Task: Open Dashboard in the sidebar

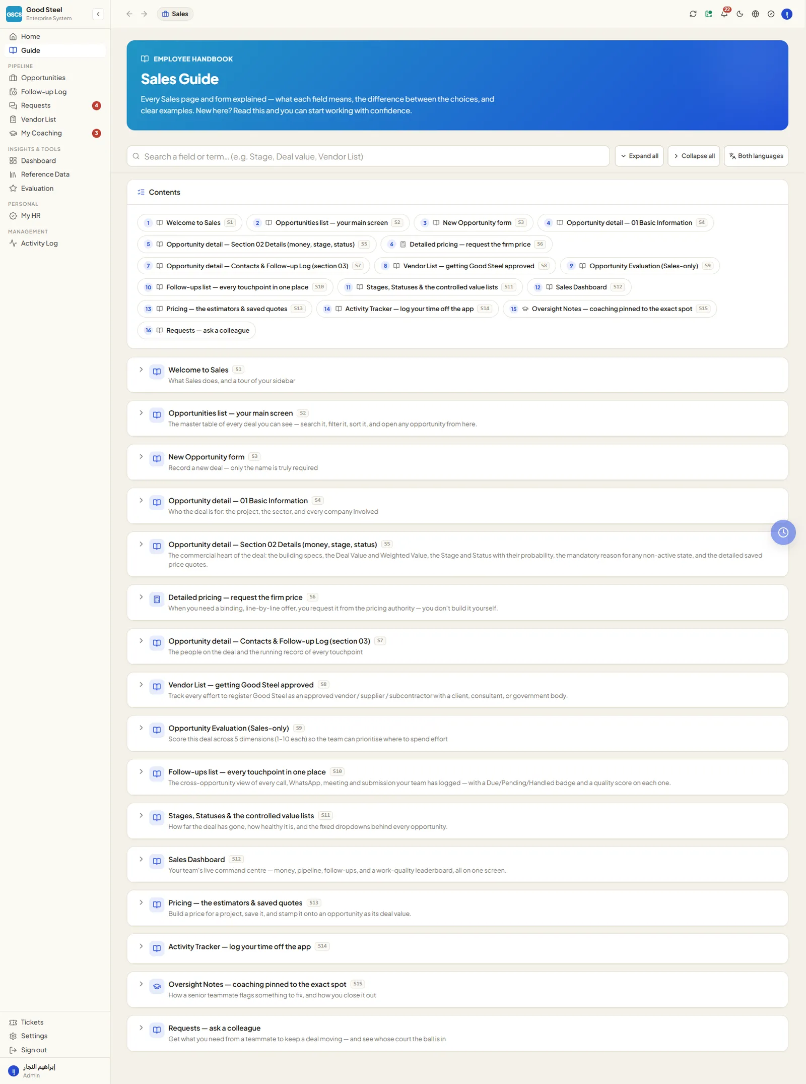Action: tap(55, 161)
